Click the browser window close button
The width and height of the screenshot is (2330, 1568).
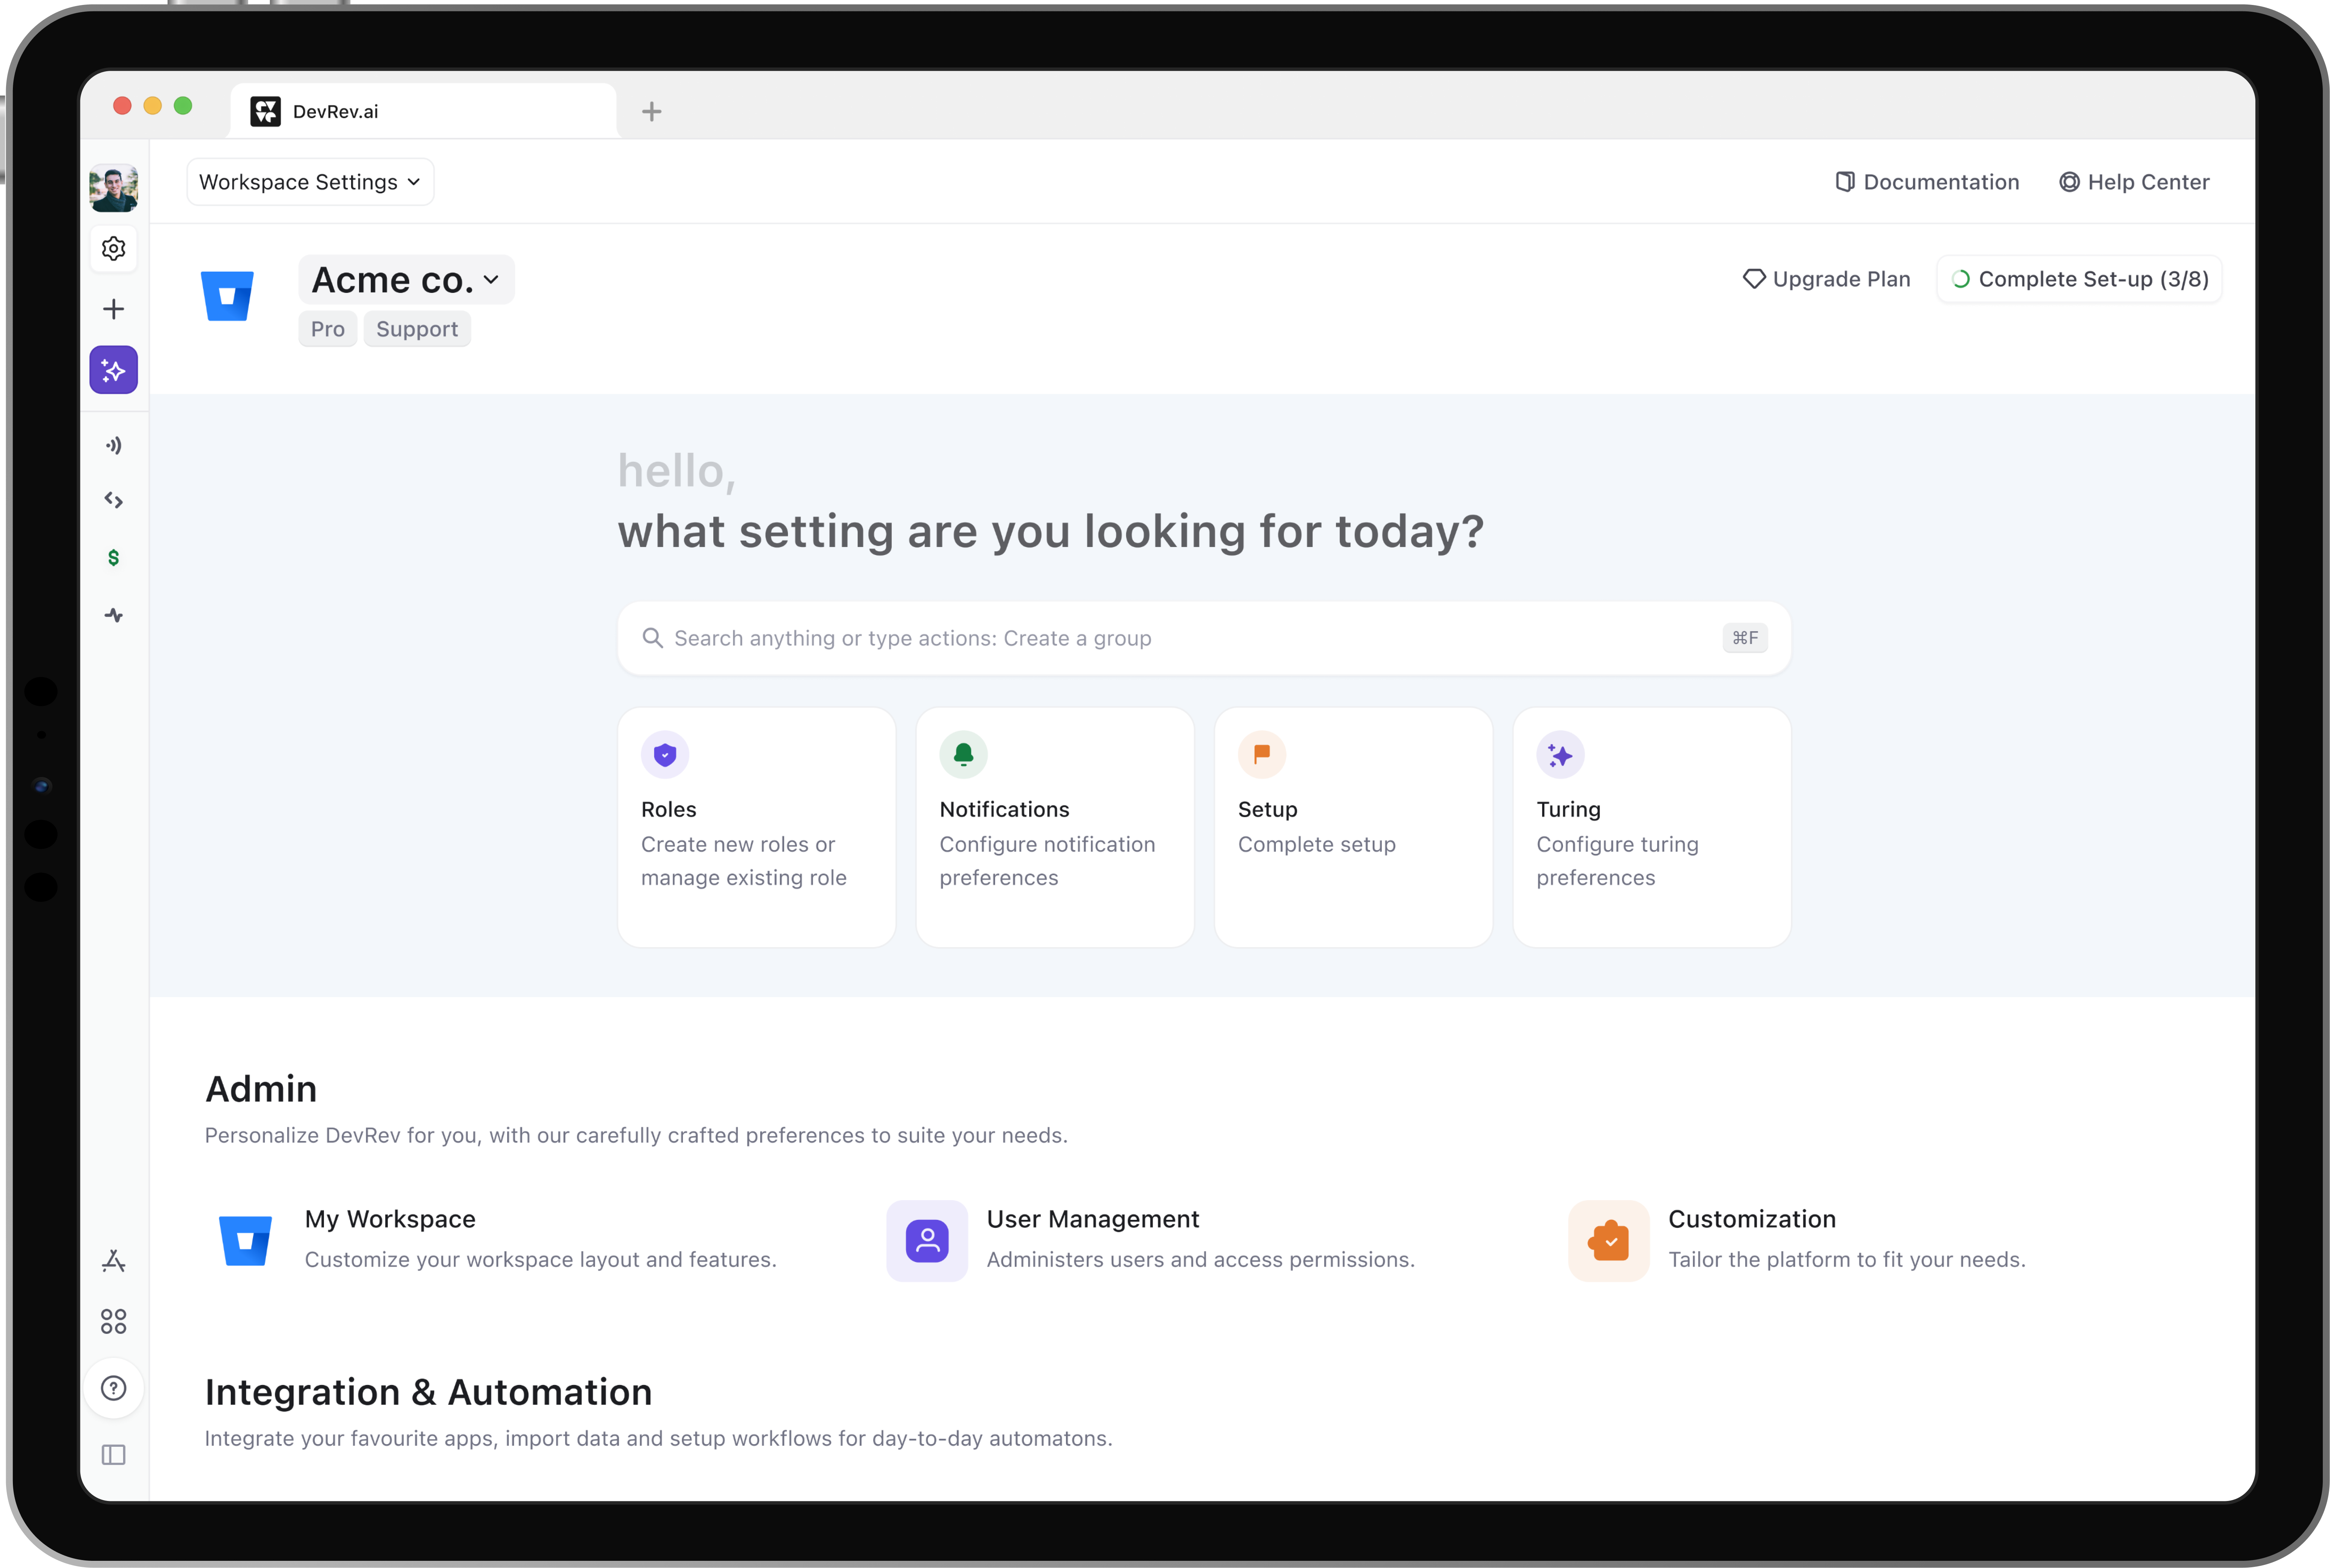click(x=122, y=106)
